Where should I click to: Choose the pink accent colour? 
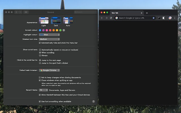coord(47,30)
